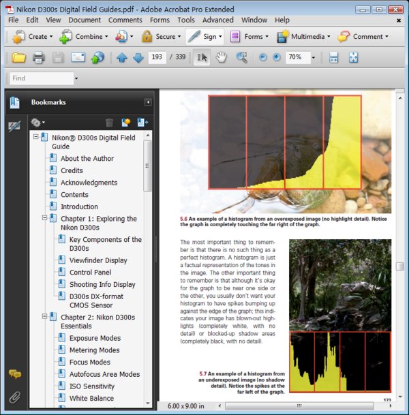Go to the previous page arrow
409x415 pixels.
(x=122, y=58)
